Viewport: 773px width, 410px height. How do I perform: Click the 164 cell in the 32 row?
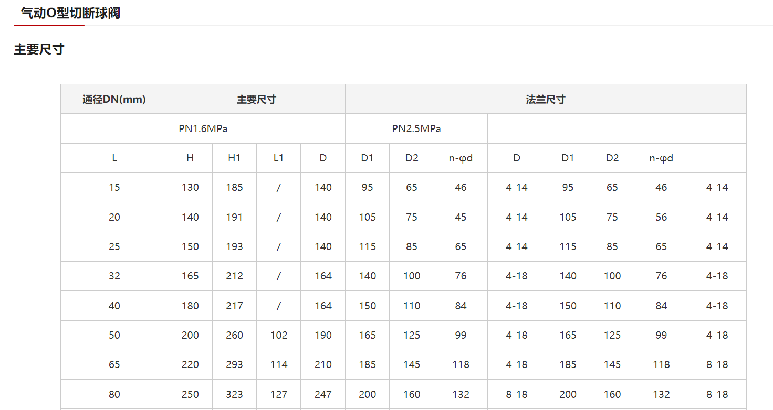(323, 276)
